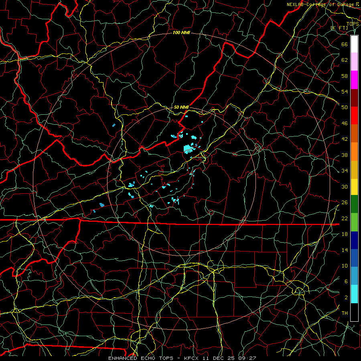
Task: Click the 22 scale value label
Action: pyautogui.click(x=345, y=218)
